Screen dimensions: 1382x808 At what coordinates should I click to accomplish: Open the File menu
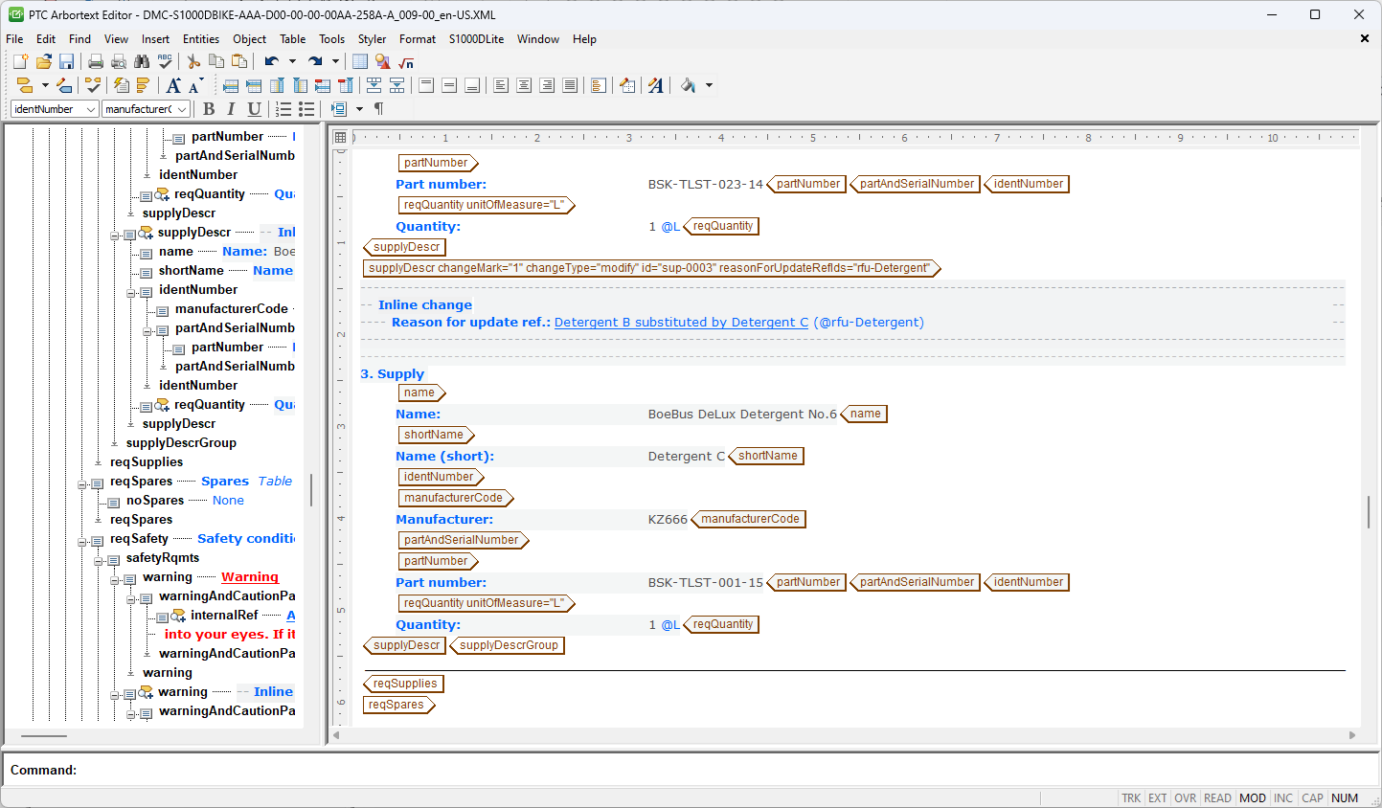click(x=14, y=39)
